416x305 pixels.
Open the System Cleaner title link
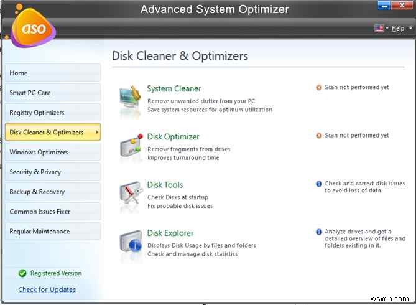click(174, 88)
